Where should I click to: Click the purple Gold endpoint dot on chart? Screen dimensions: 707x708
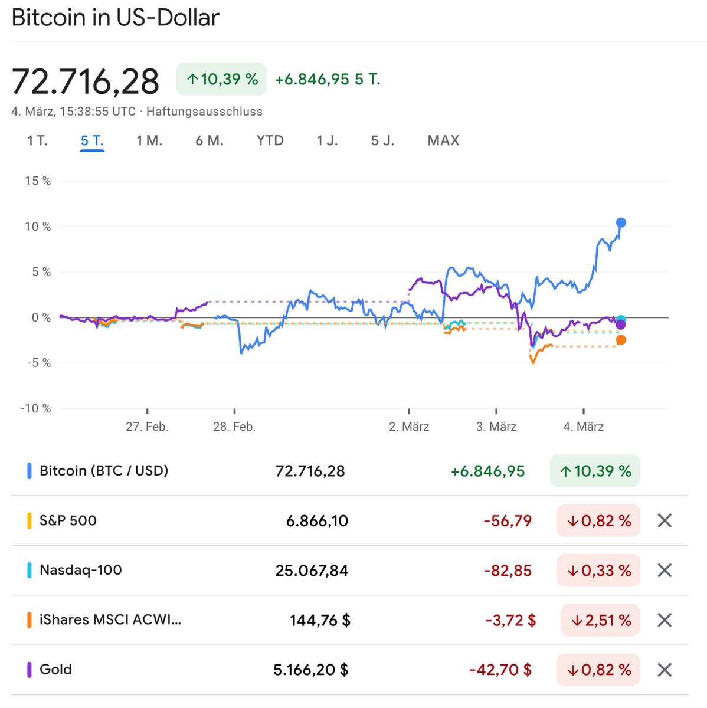[621, 324]
